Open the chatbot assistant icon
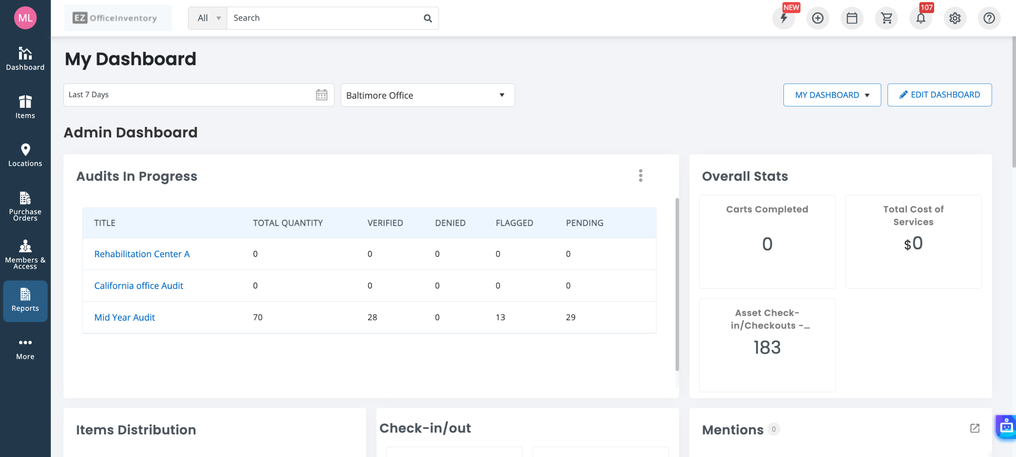 [1006, 427]
